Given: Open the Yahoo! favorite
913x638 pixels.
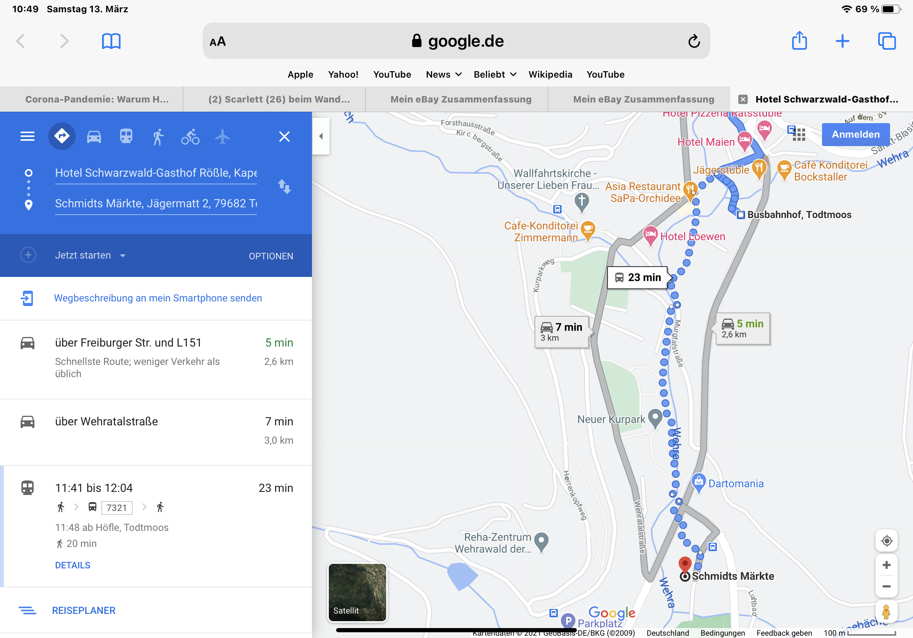Looking at the screenshot, I should [343, 74].
